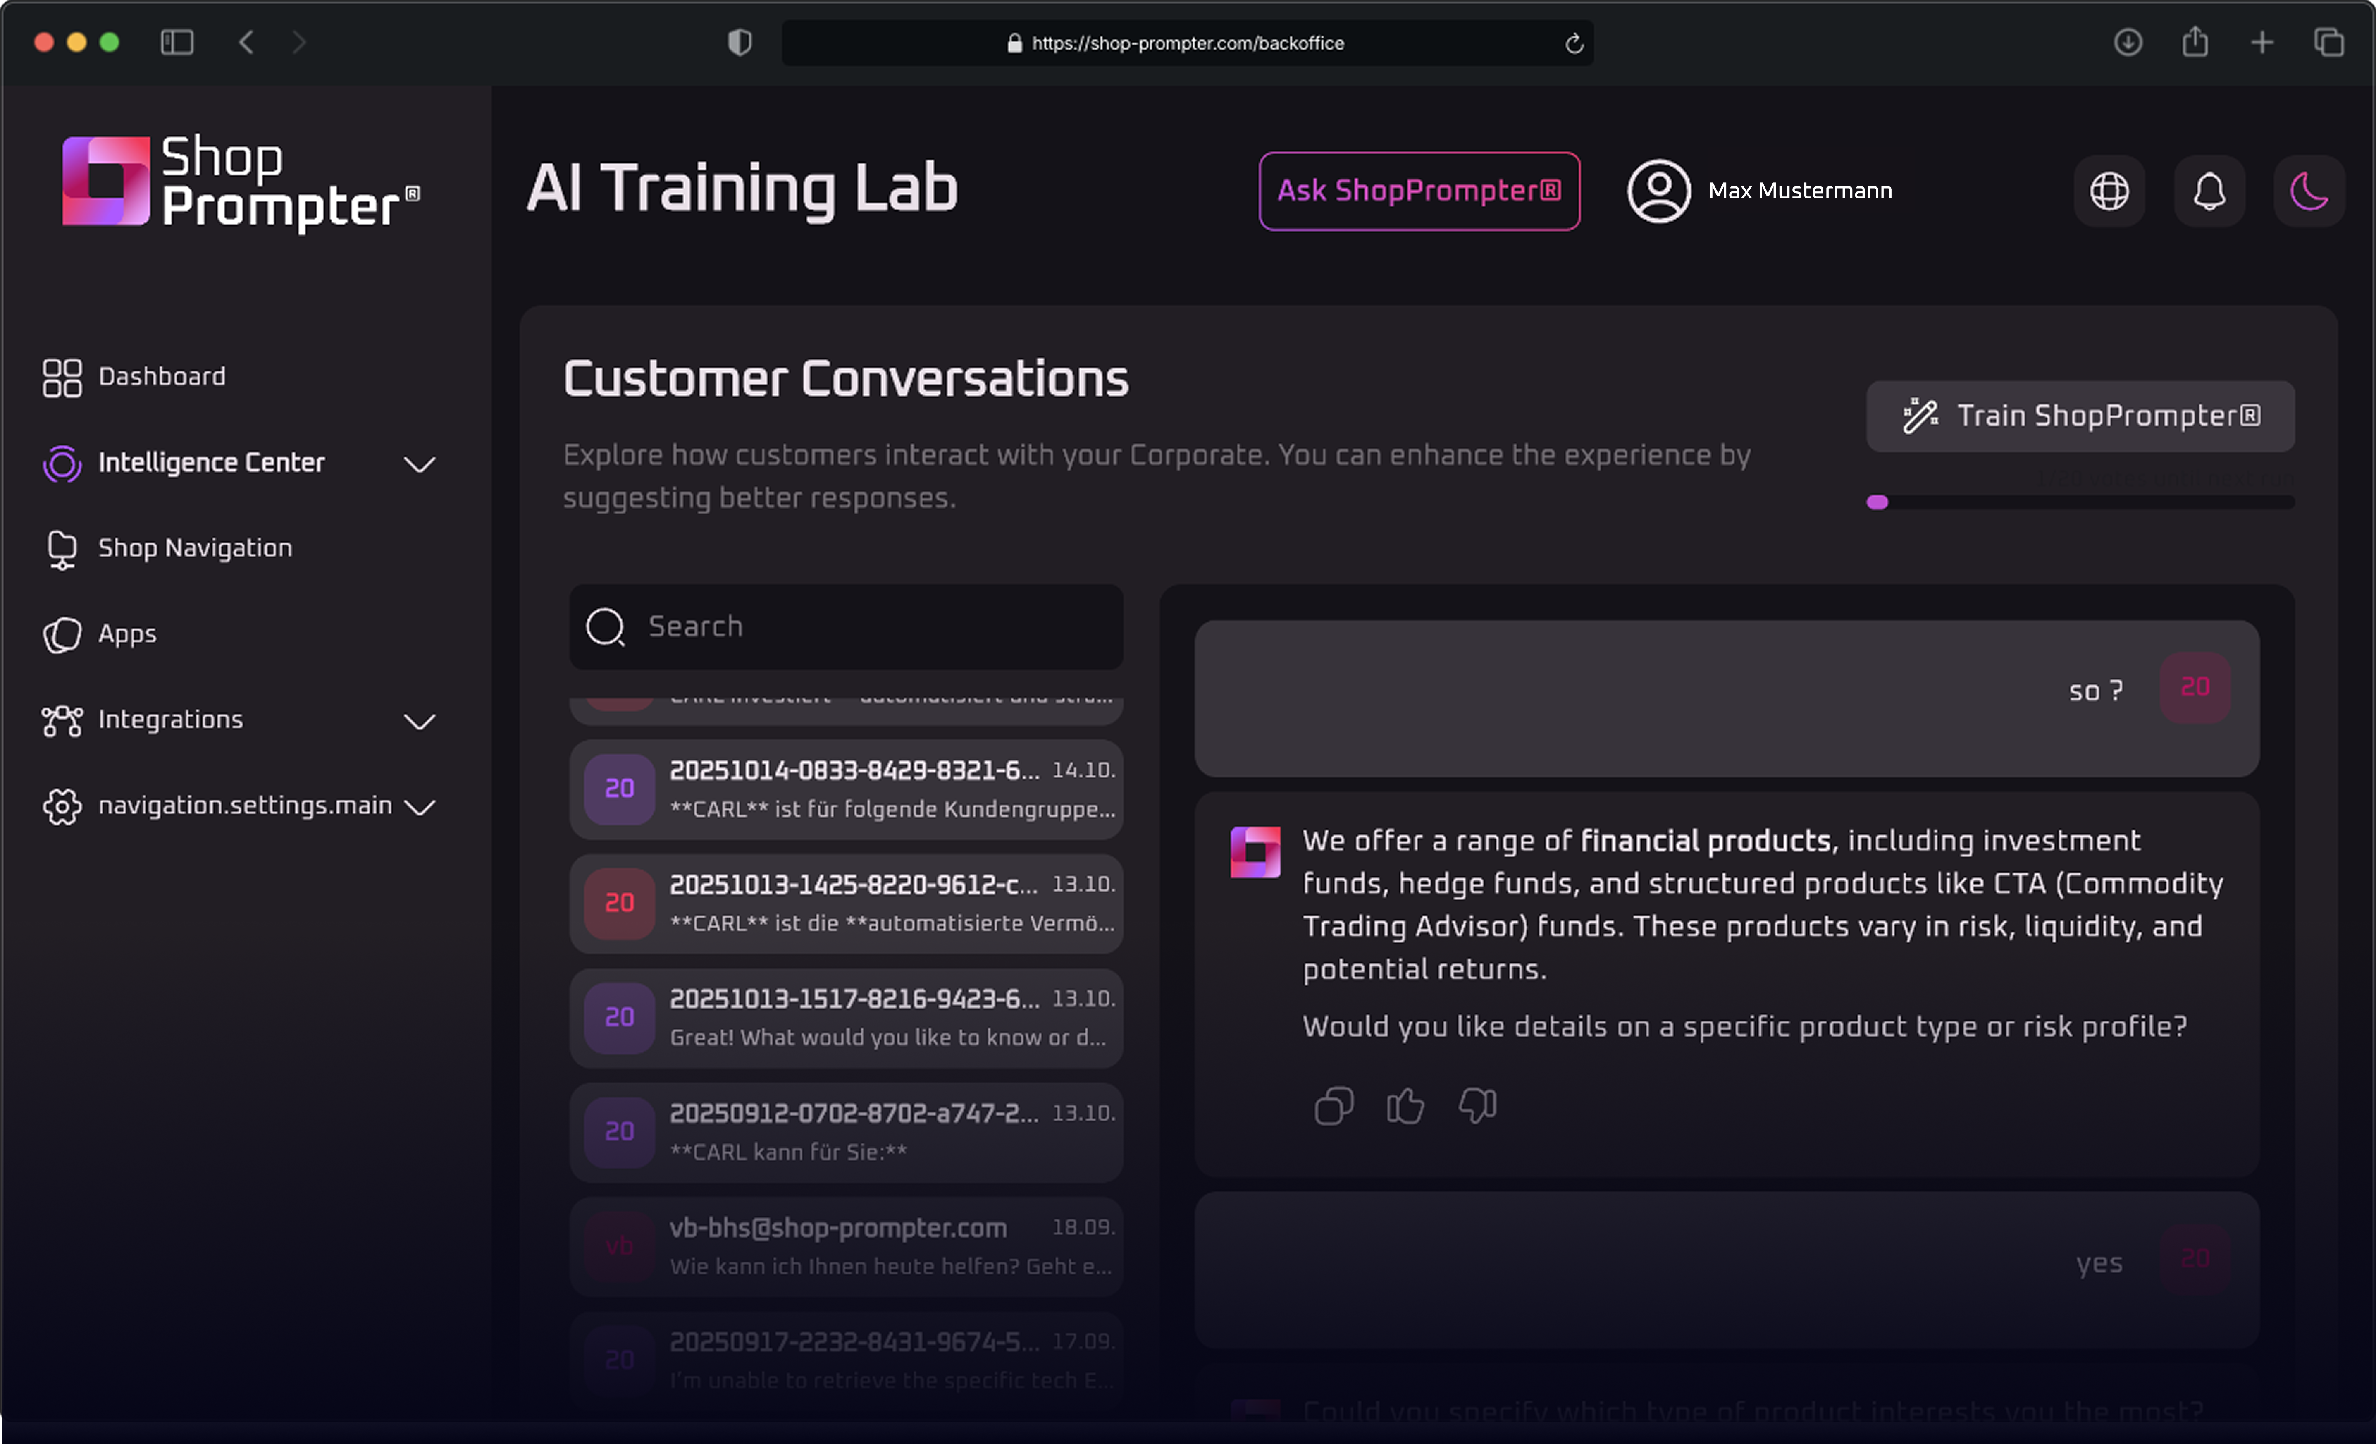
Task: Give thumbs up to the AI response
Action: [x=1405, y=1105]
